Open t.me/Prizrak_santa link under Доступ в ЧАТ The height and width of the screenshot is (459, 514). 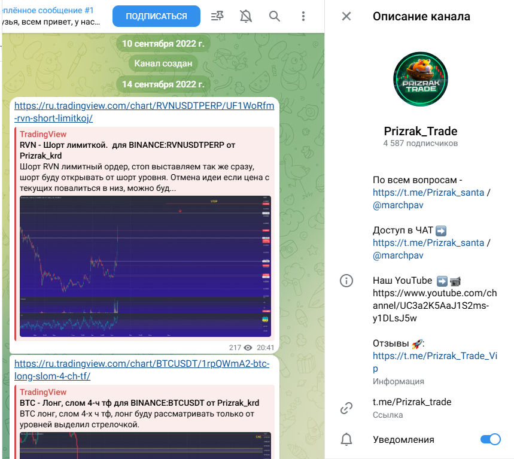pos(428,242)
